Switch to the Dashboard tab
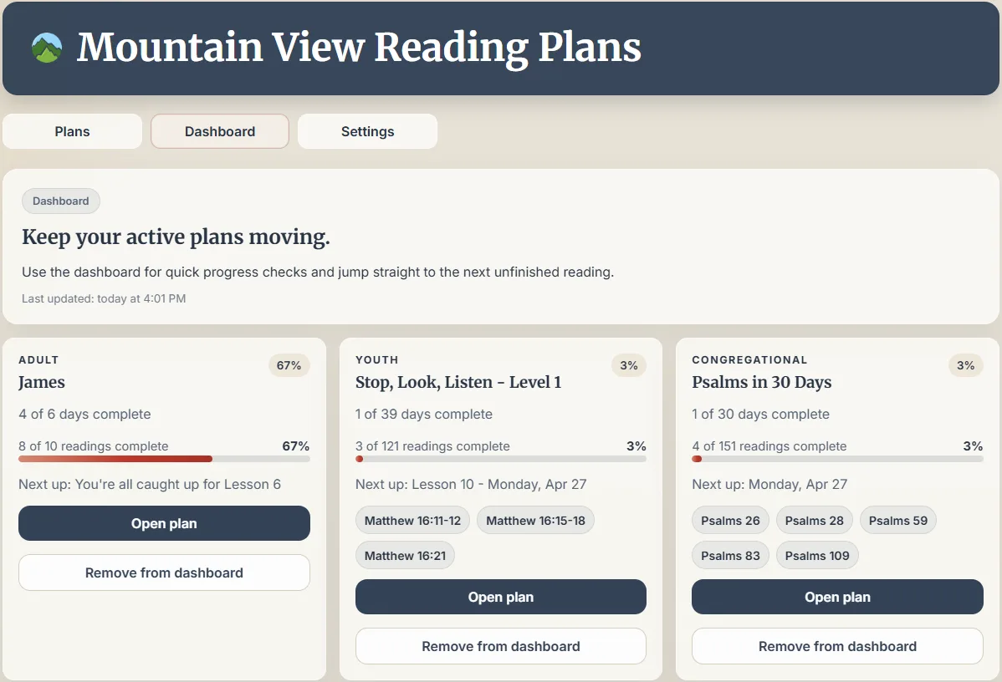The width and height of the screenshot is (1002, 682). tap(219, 131)
